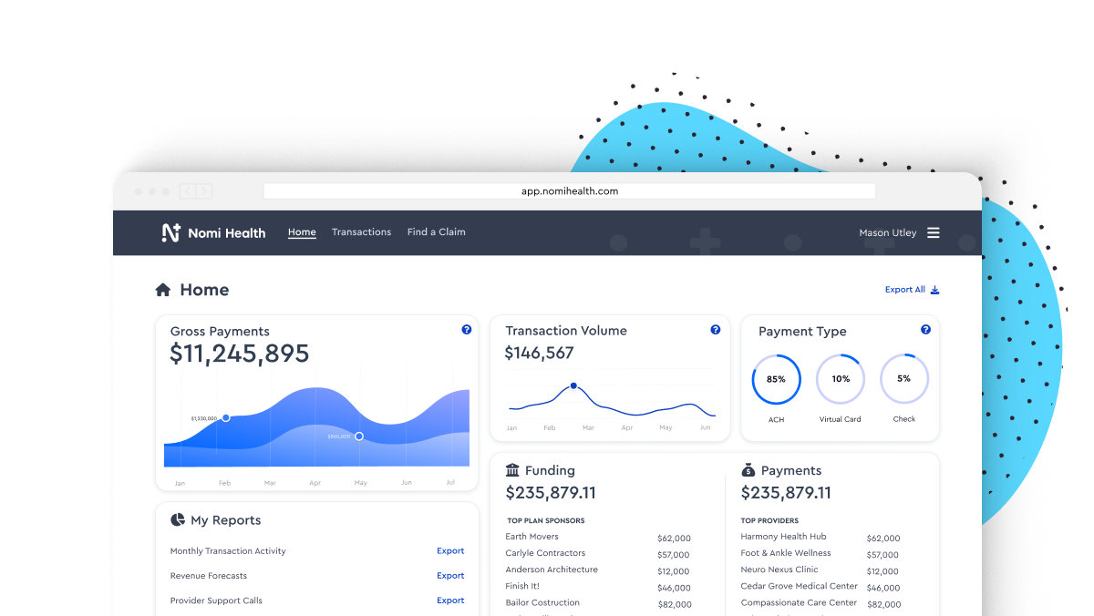Viewport: 1094px width, 616px height.
Task: Click the Funding bank building icon
Action: point(512,470)
